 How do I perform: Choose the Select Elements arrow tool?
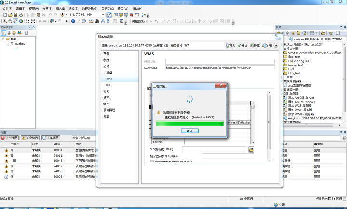click(x=67, y=21)
